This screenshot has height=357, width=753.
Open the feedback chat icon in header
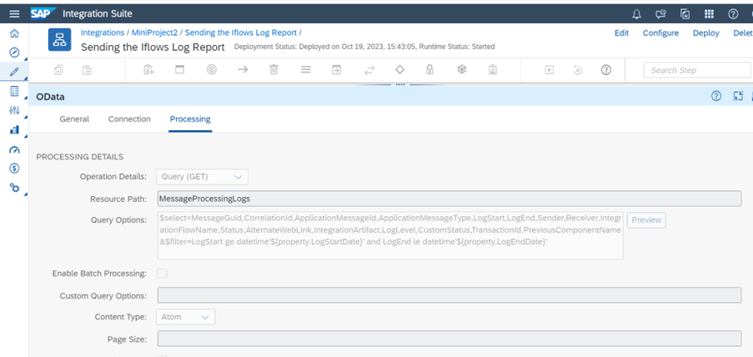[x=660, y=14]
